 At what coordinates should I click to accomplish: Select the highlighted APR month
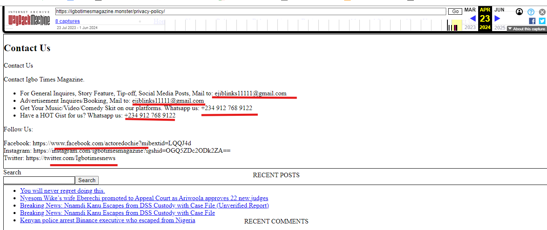click(485, 10)
